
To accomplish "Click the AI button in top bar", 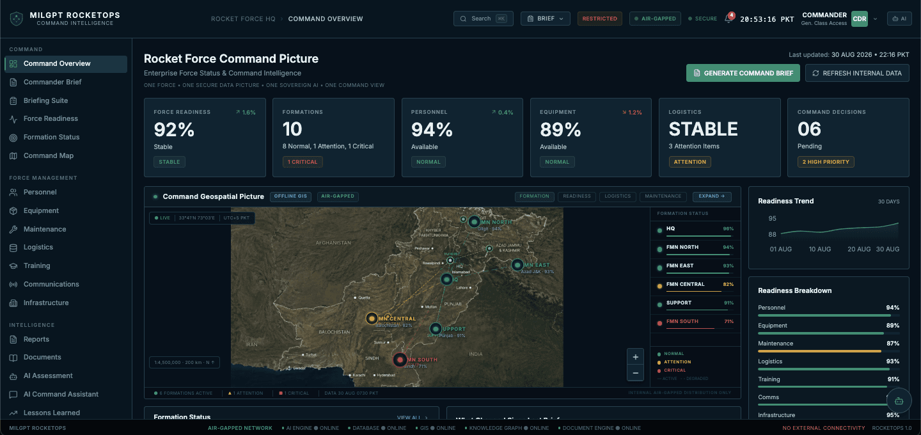I will coord(899,19).
